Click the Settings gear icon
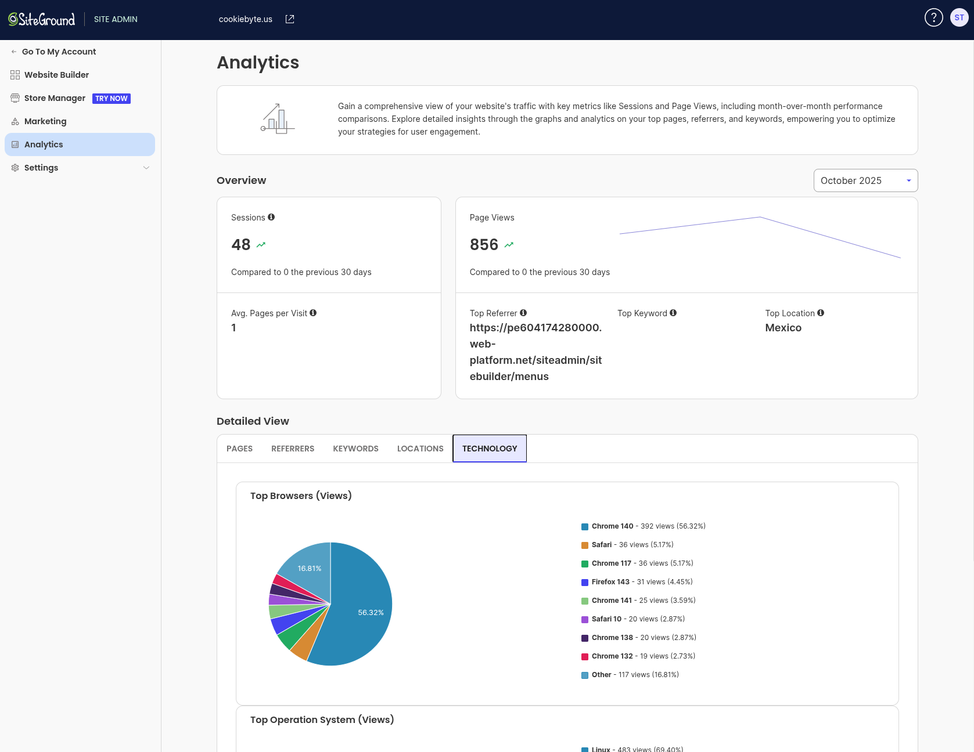This screenshot has width=974, height=752. 15,168
